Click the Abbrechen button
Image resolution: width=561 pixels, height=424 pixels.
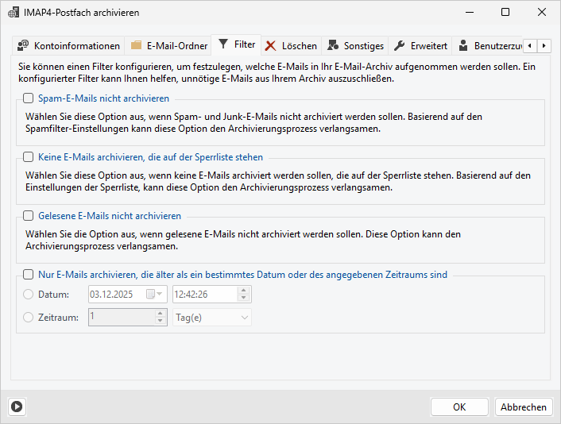coord(524,407)
